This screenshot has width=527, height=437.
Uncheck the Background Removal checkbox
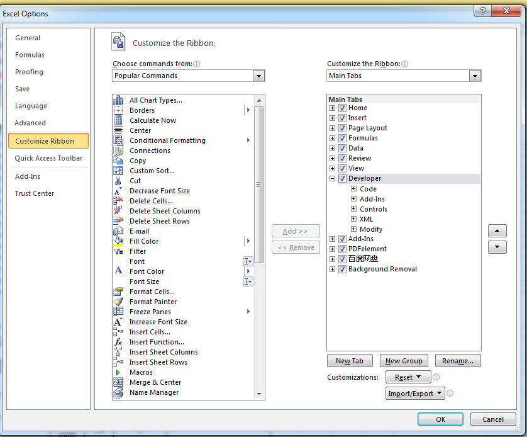(342, 269)
